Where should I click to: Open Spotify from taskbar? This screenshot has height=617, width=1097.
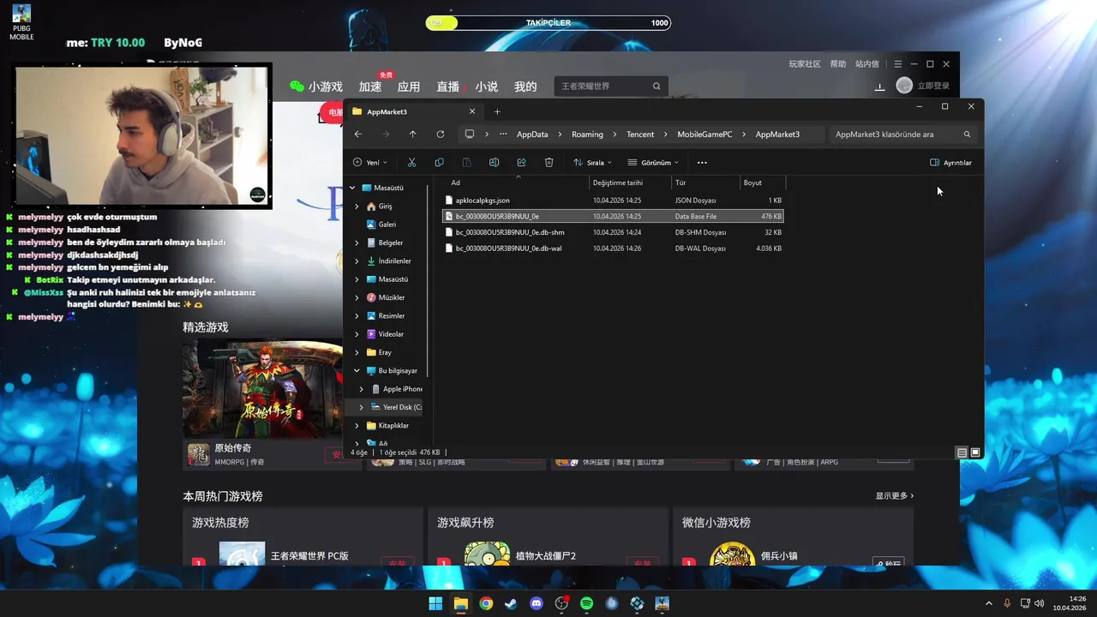click(586, 603)
